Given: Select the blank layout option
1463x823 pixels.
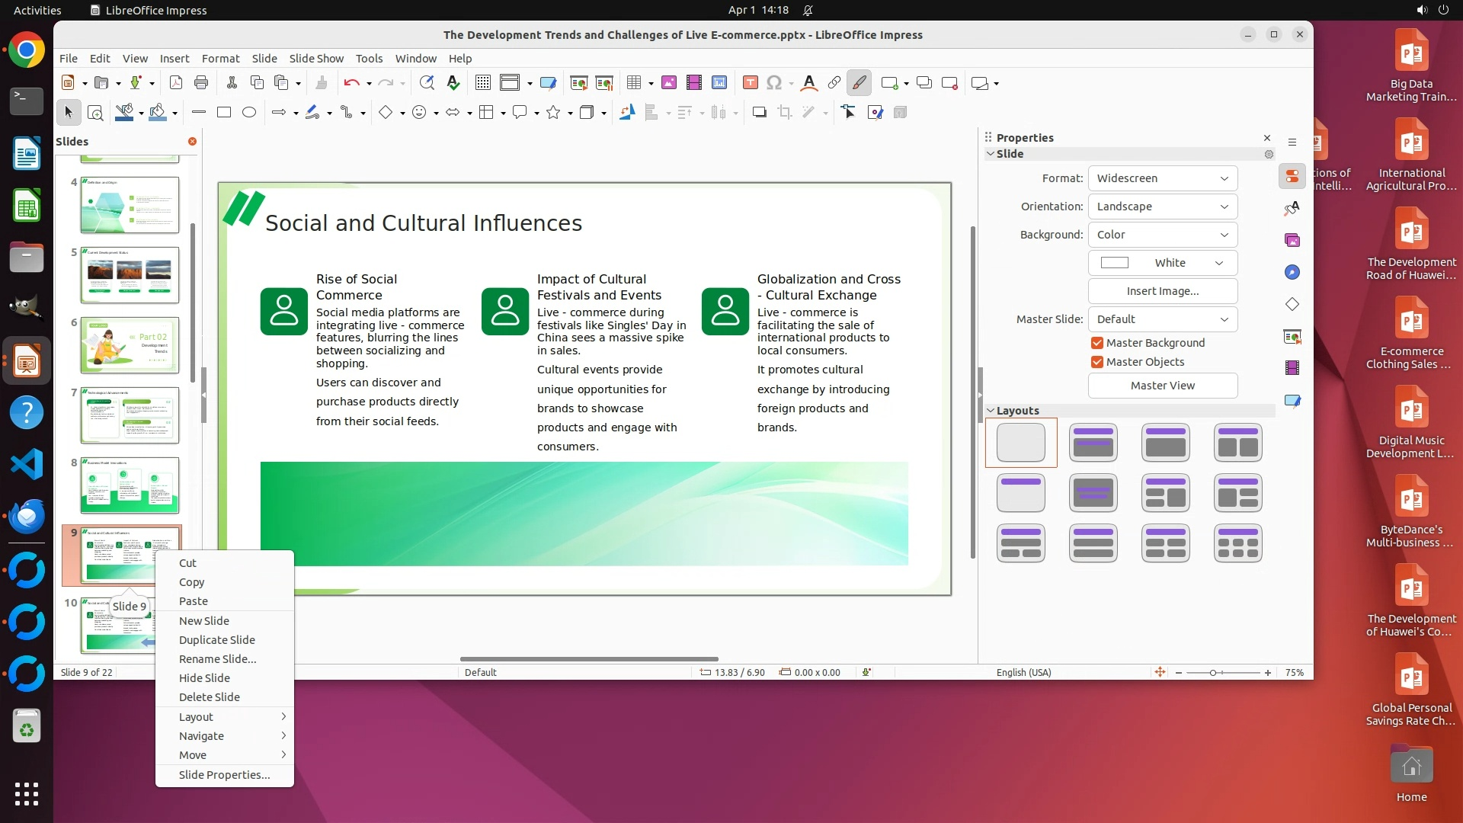Looking at the screenshot, I should (x=1020, y=443).
